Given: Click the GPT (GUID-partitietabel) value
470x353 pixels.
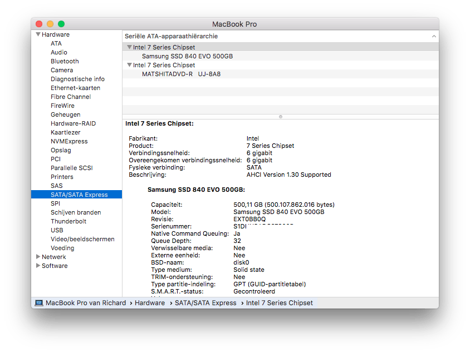Looking at the screenshot, I should pyautogui.click(x=270, y=284).
